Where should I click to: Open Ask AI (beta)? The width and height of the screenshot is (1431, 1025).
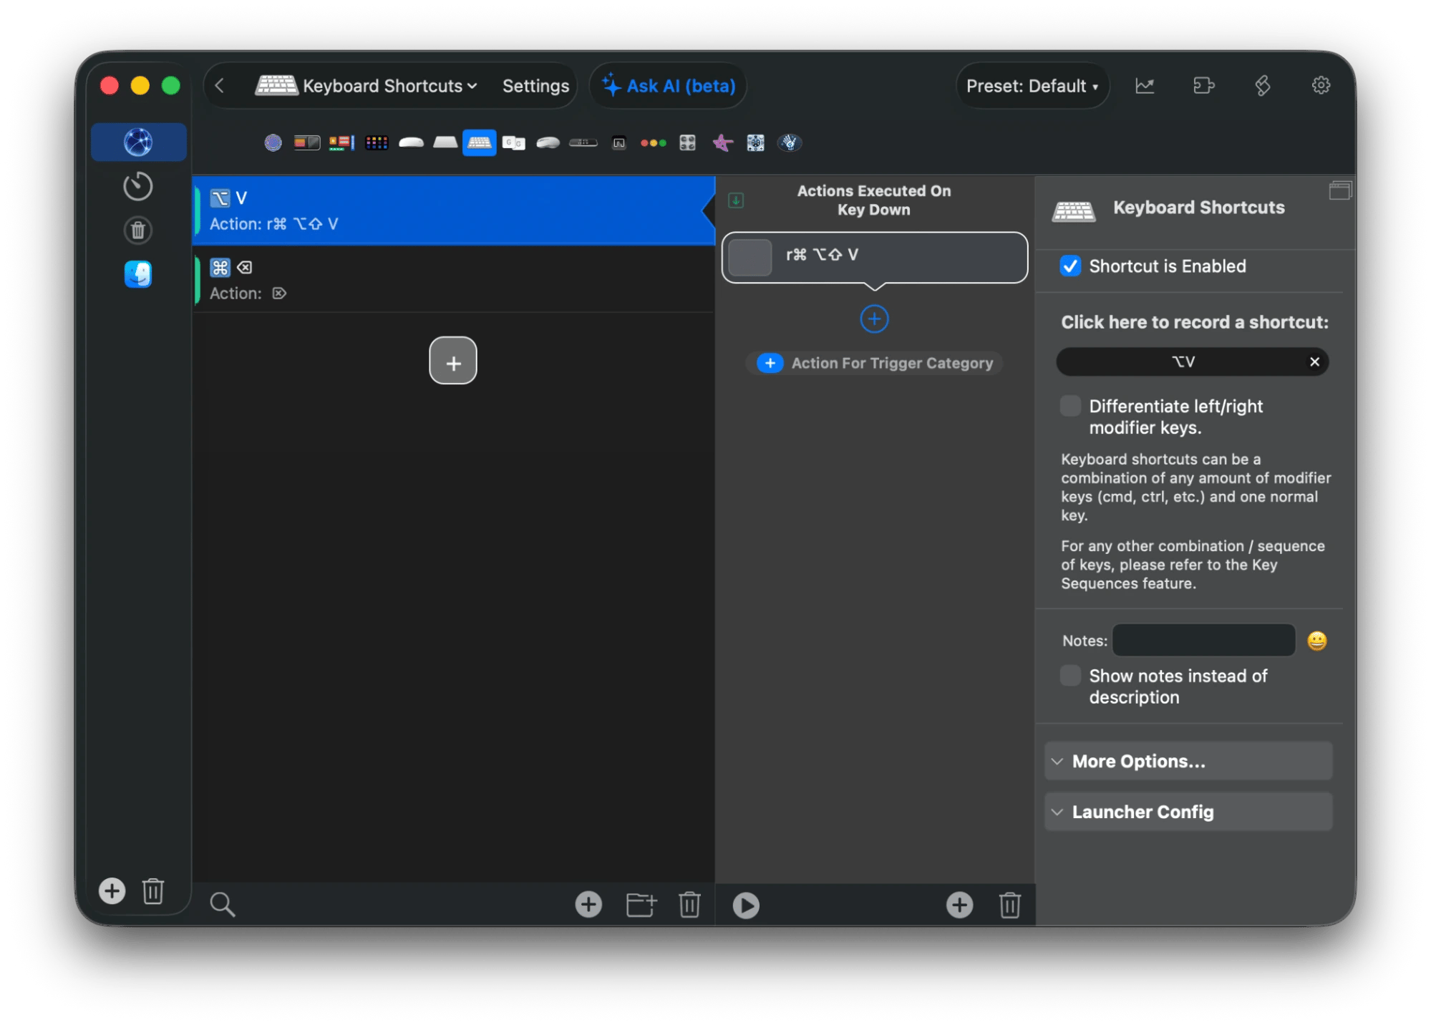click(x=669, y=86)
